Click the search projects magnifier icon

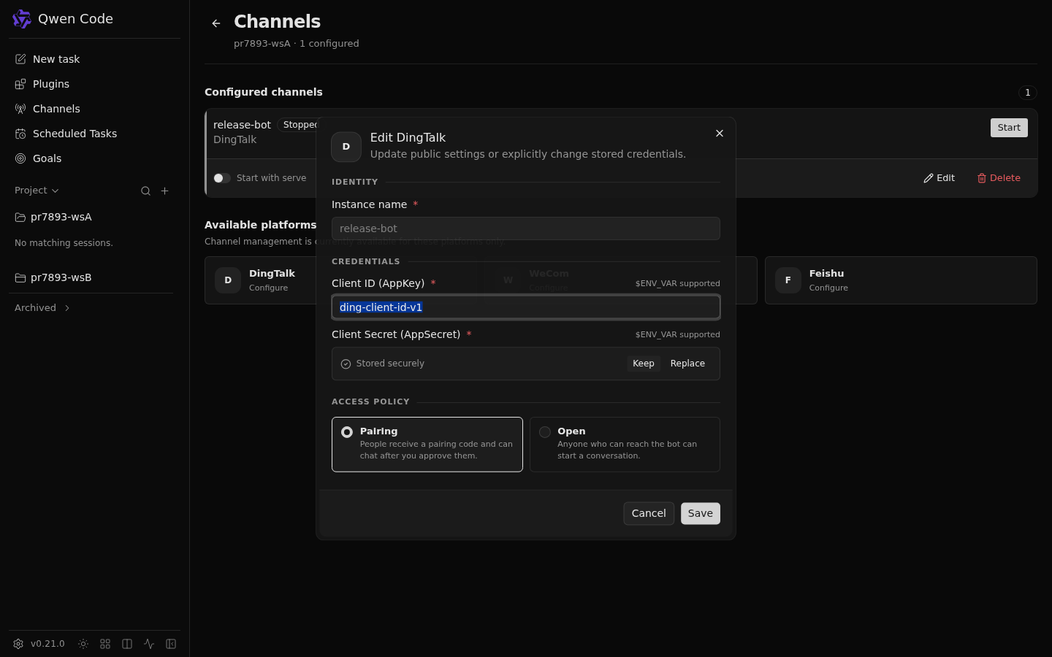[x=145, y=191]
